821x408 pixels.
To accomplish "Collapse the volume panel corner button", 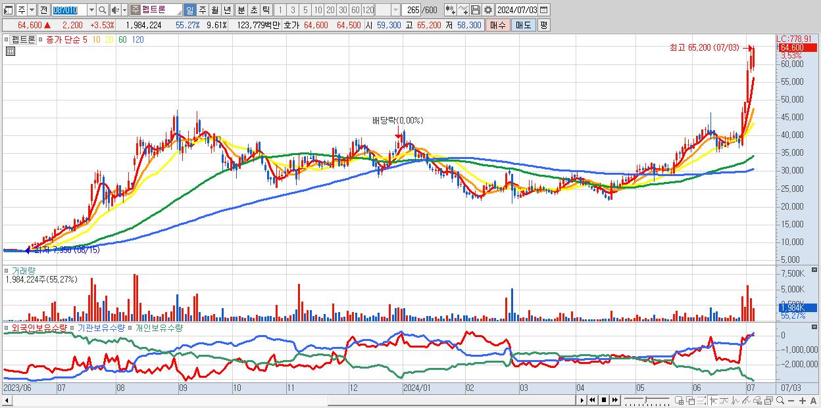I will [815, 270].
